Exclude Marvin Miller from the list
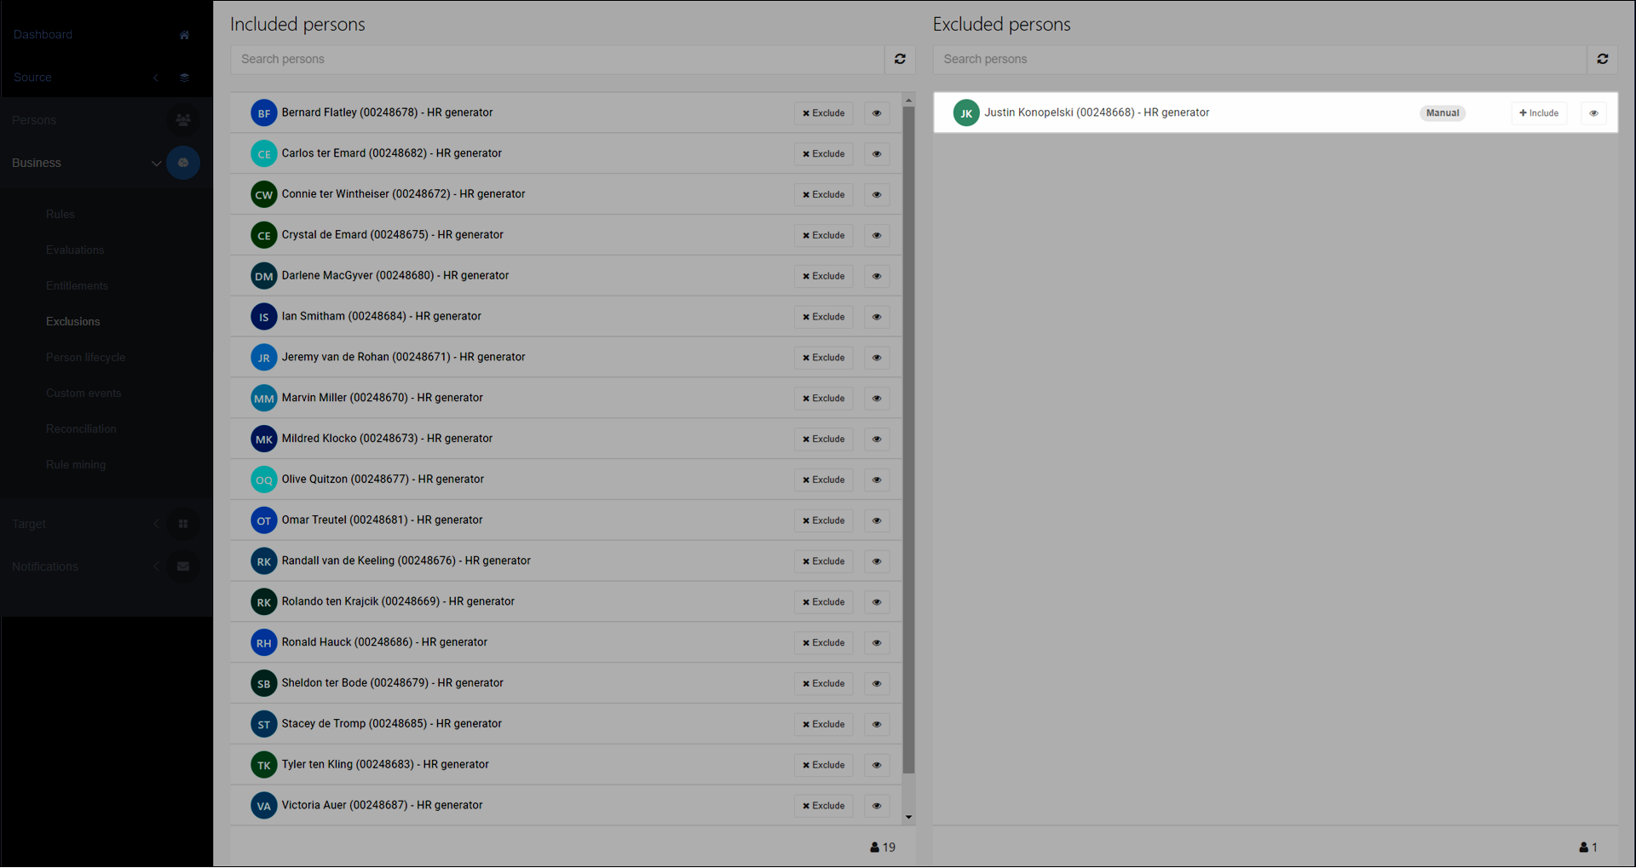Image resolution: width=1636 pixels, height=868 pixels. [823, 399]
